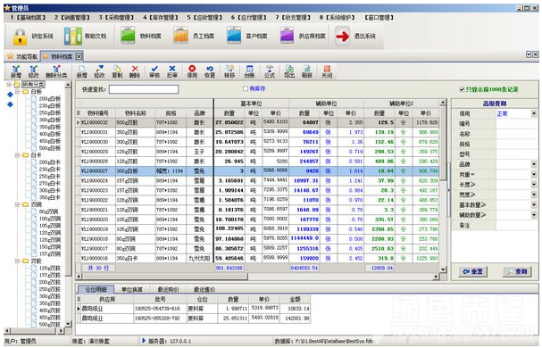Click the blank-page 新增 material icon

coord(81,71)
